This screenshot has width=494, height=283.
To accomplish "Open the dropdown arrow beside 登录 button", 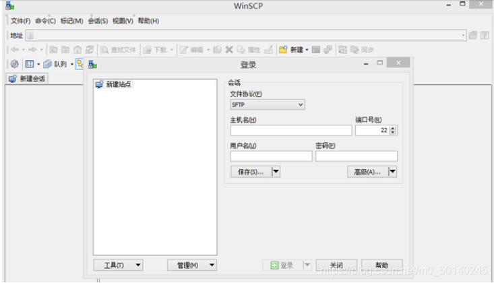I will click(307, 265).
